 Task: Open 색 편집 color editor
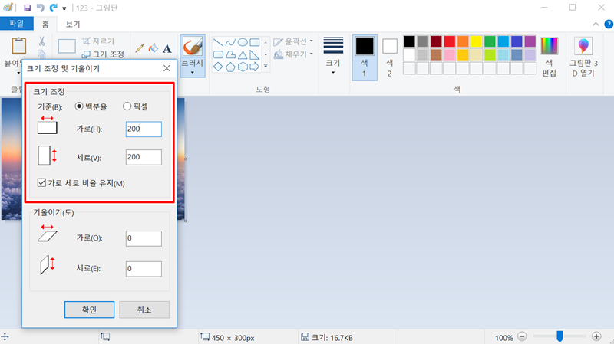pyautogui.click(x=549, y=57)
